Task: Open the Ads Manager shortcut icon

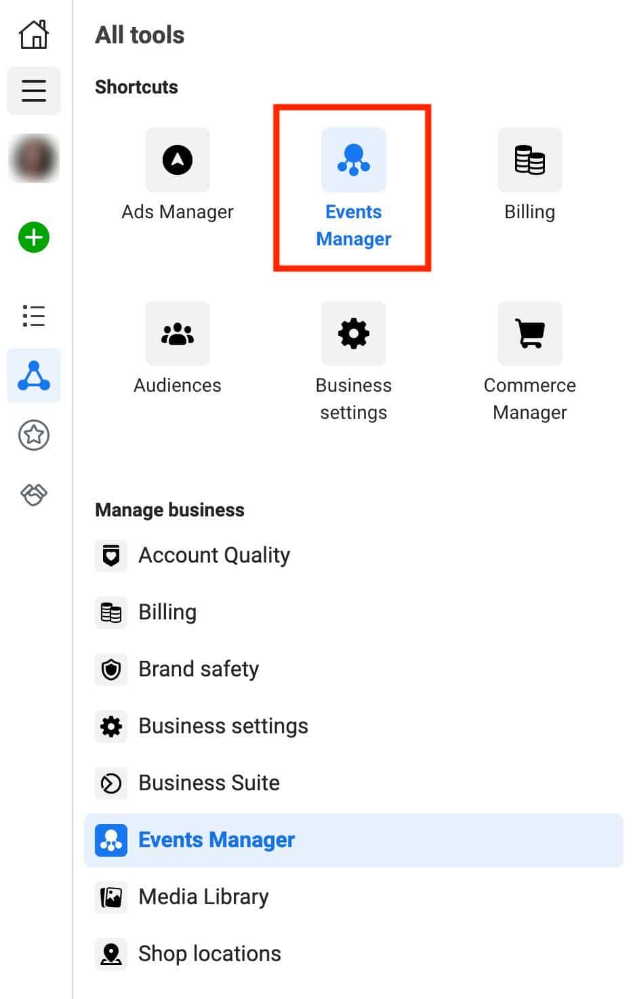Action: pos(177,160)
